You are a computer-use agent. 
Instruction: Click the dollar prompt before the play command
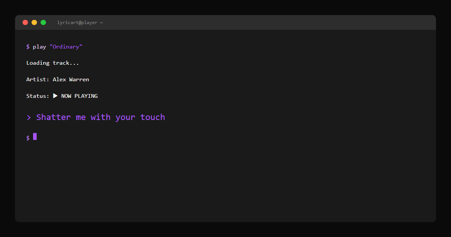[x=28, y=47]
